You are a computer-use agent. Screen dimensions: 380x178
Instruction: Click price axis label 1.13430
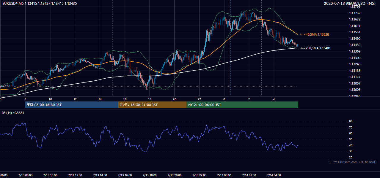[355, 45]
